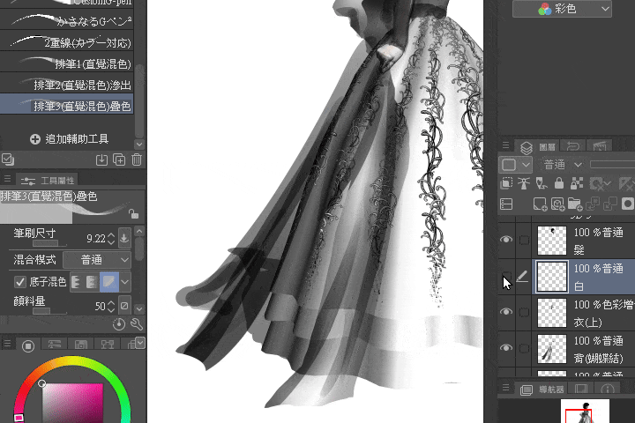
Task: Switch to the information tab
Action: tap(607, 389)
